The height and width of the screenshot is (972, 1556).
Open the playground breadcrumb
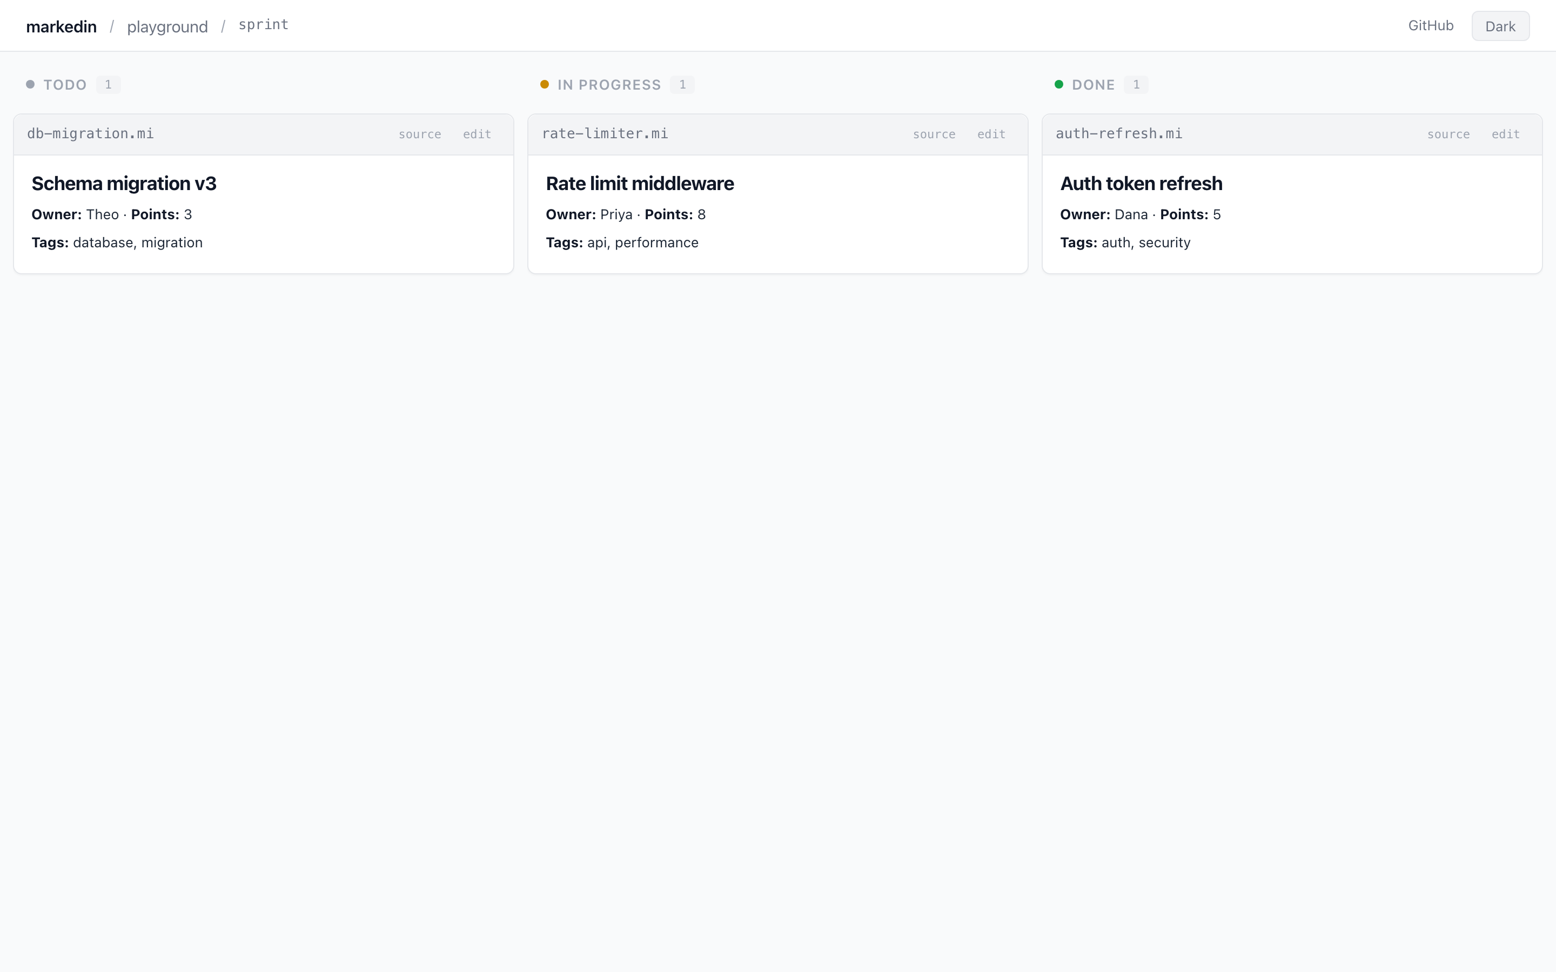pyautogui.click(x=167, y=26)
